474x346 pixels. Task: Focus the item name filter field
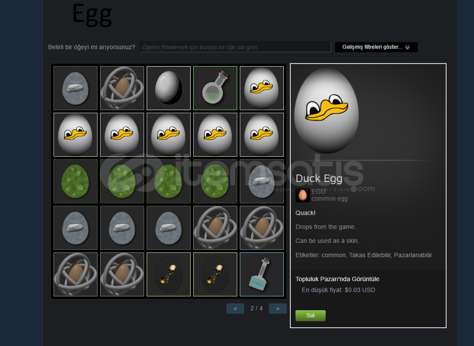[x=235, y=47]
